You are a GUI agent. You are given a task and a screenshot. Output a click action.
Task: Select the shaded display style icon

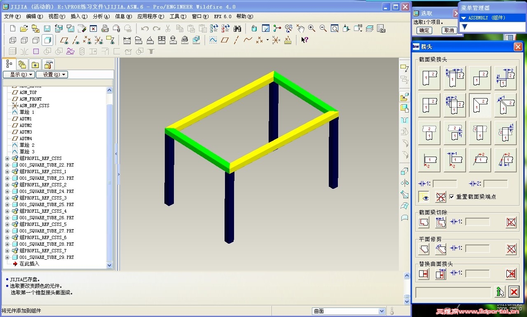point(47,40)
